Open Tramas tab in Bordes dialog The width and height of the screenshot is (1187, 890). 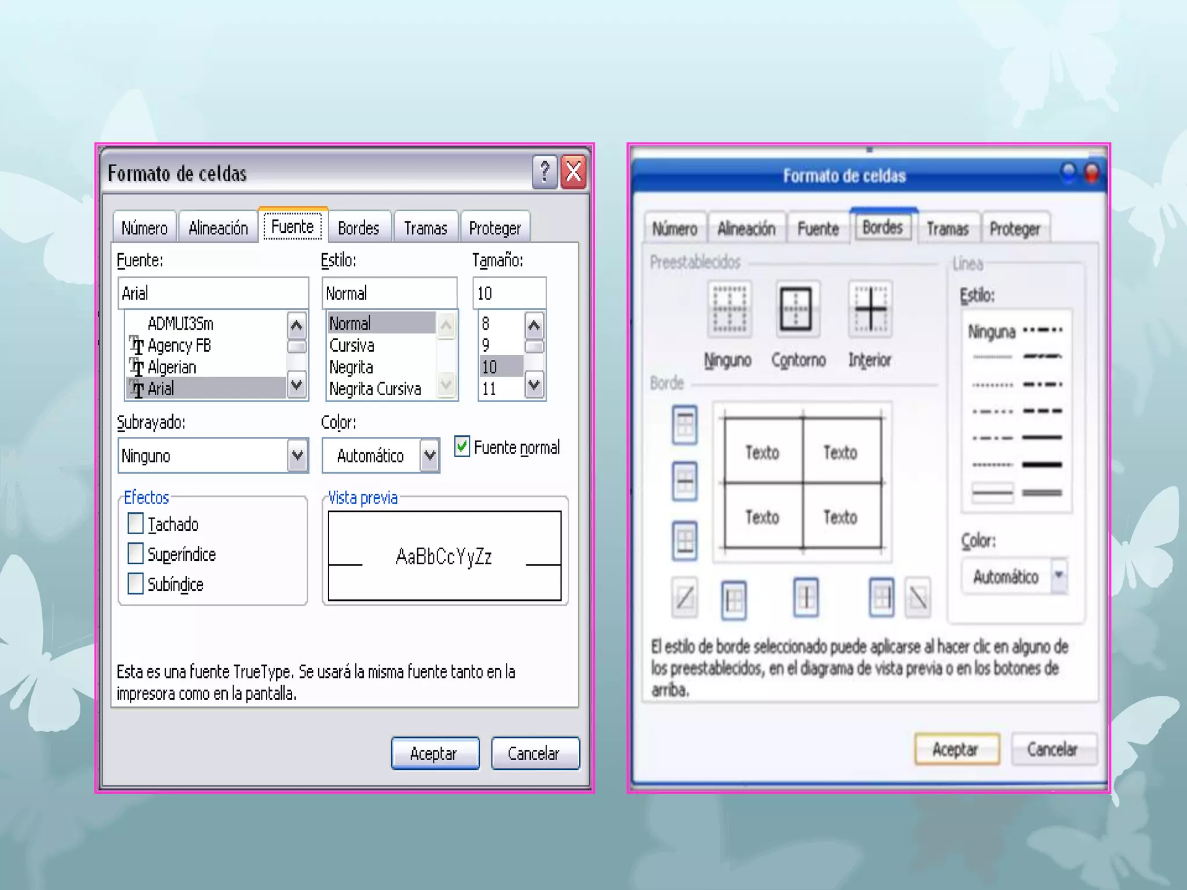pos(948,229)
